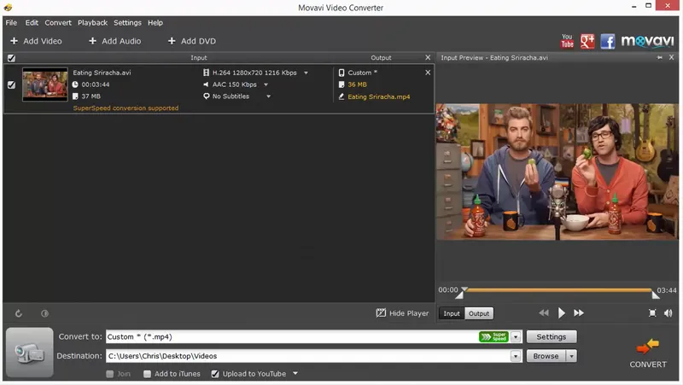Open the Settings menu
Image resolution: width=683 pixels, height=385 pixels.
127,23
